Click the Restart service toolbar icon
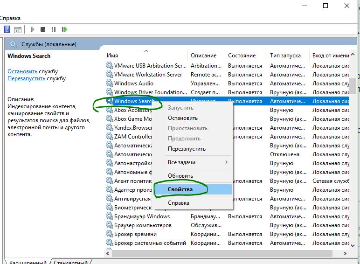360x264 pixels. point(64,29)
